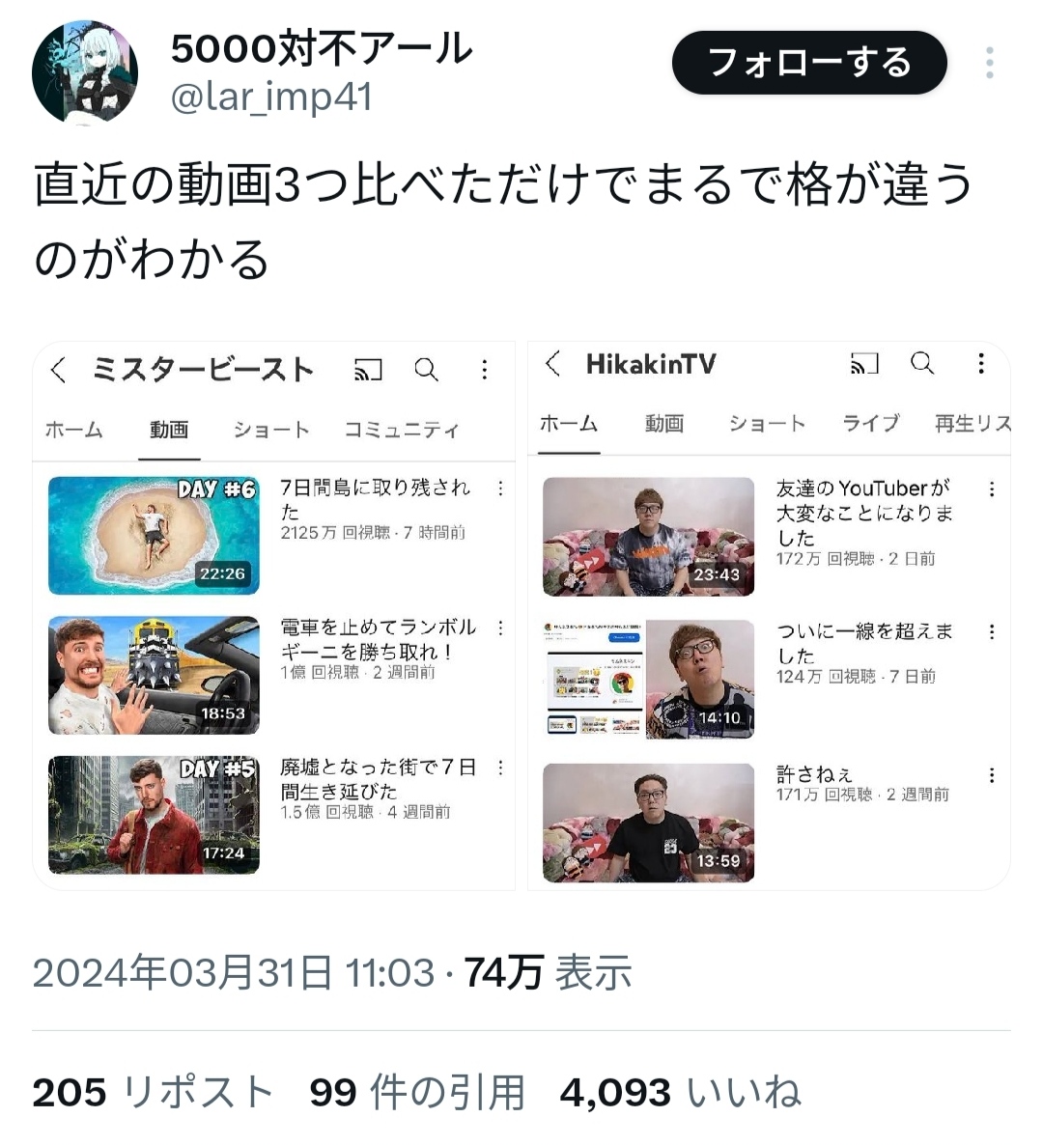Tap the back arrow beside ミスタービースト
The height and width of the screenshot is (1145, 1043).
click(x=59, y=370)
